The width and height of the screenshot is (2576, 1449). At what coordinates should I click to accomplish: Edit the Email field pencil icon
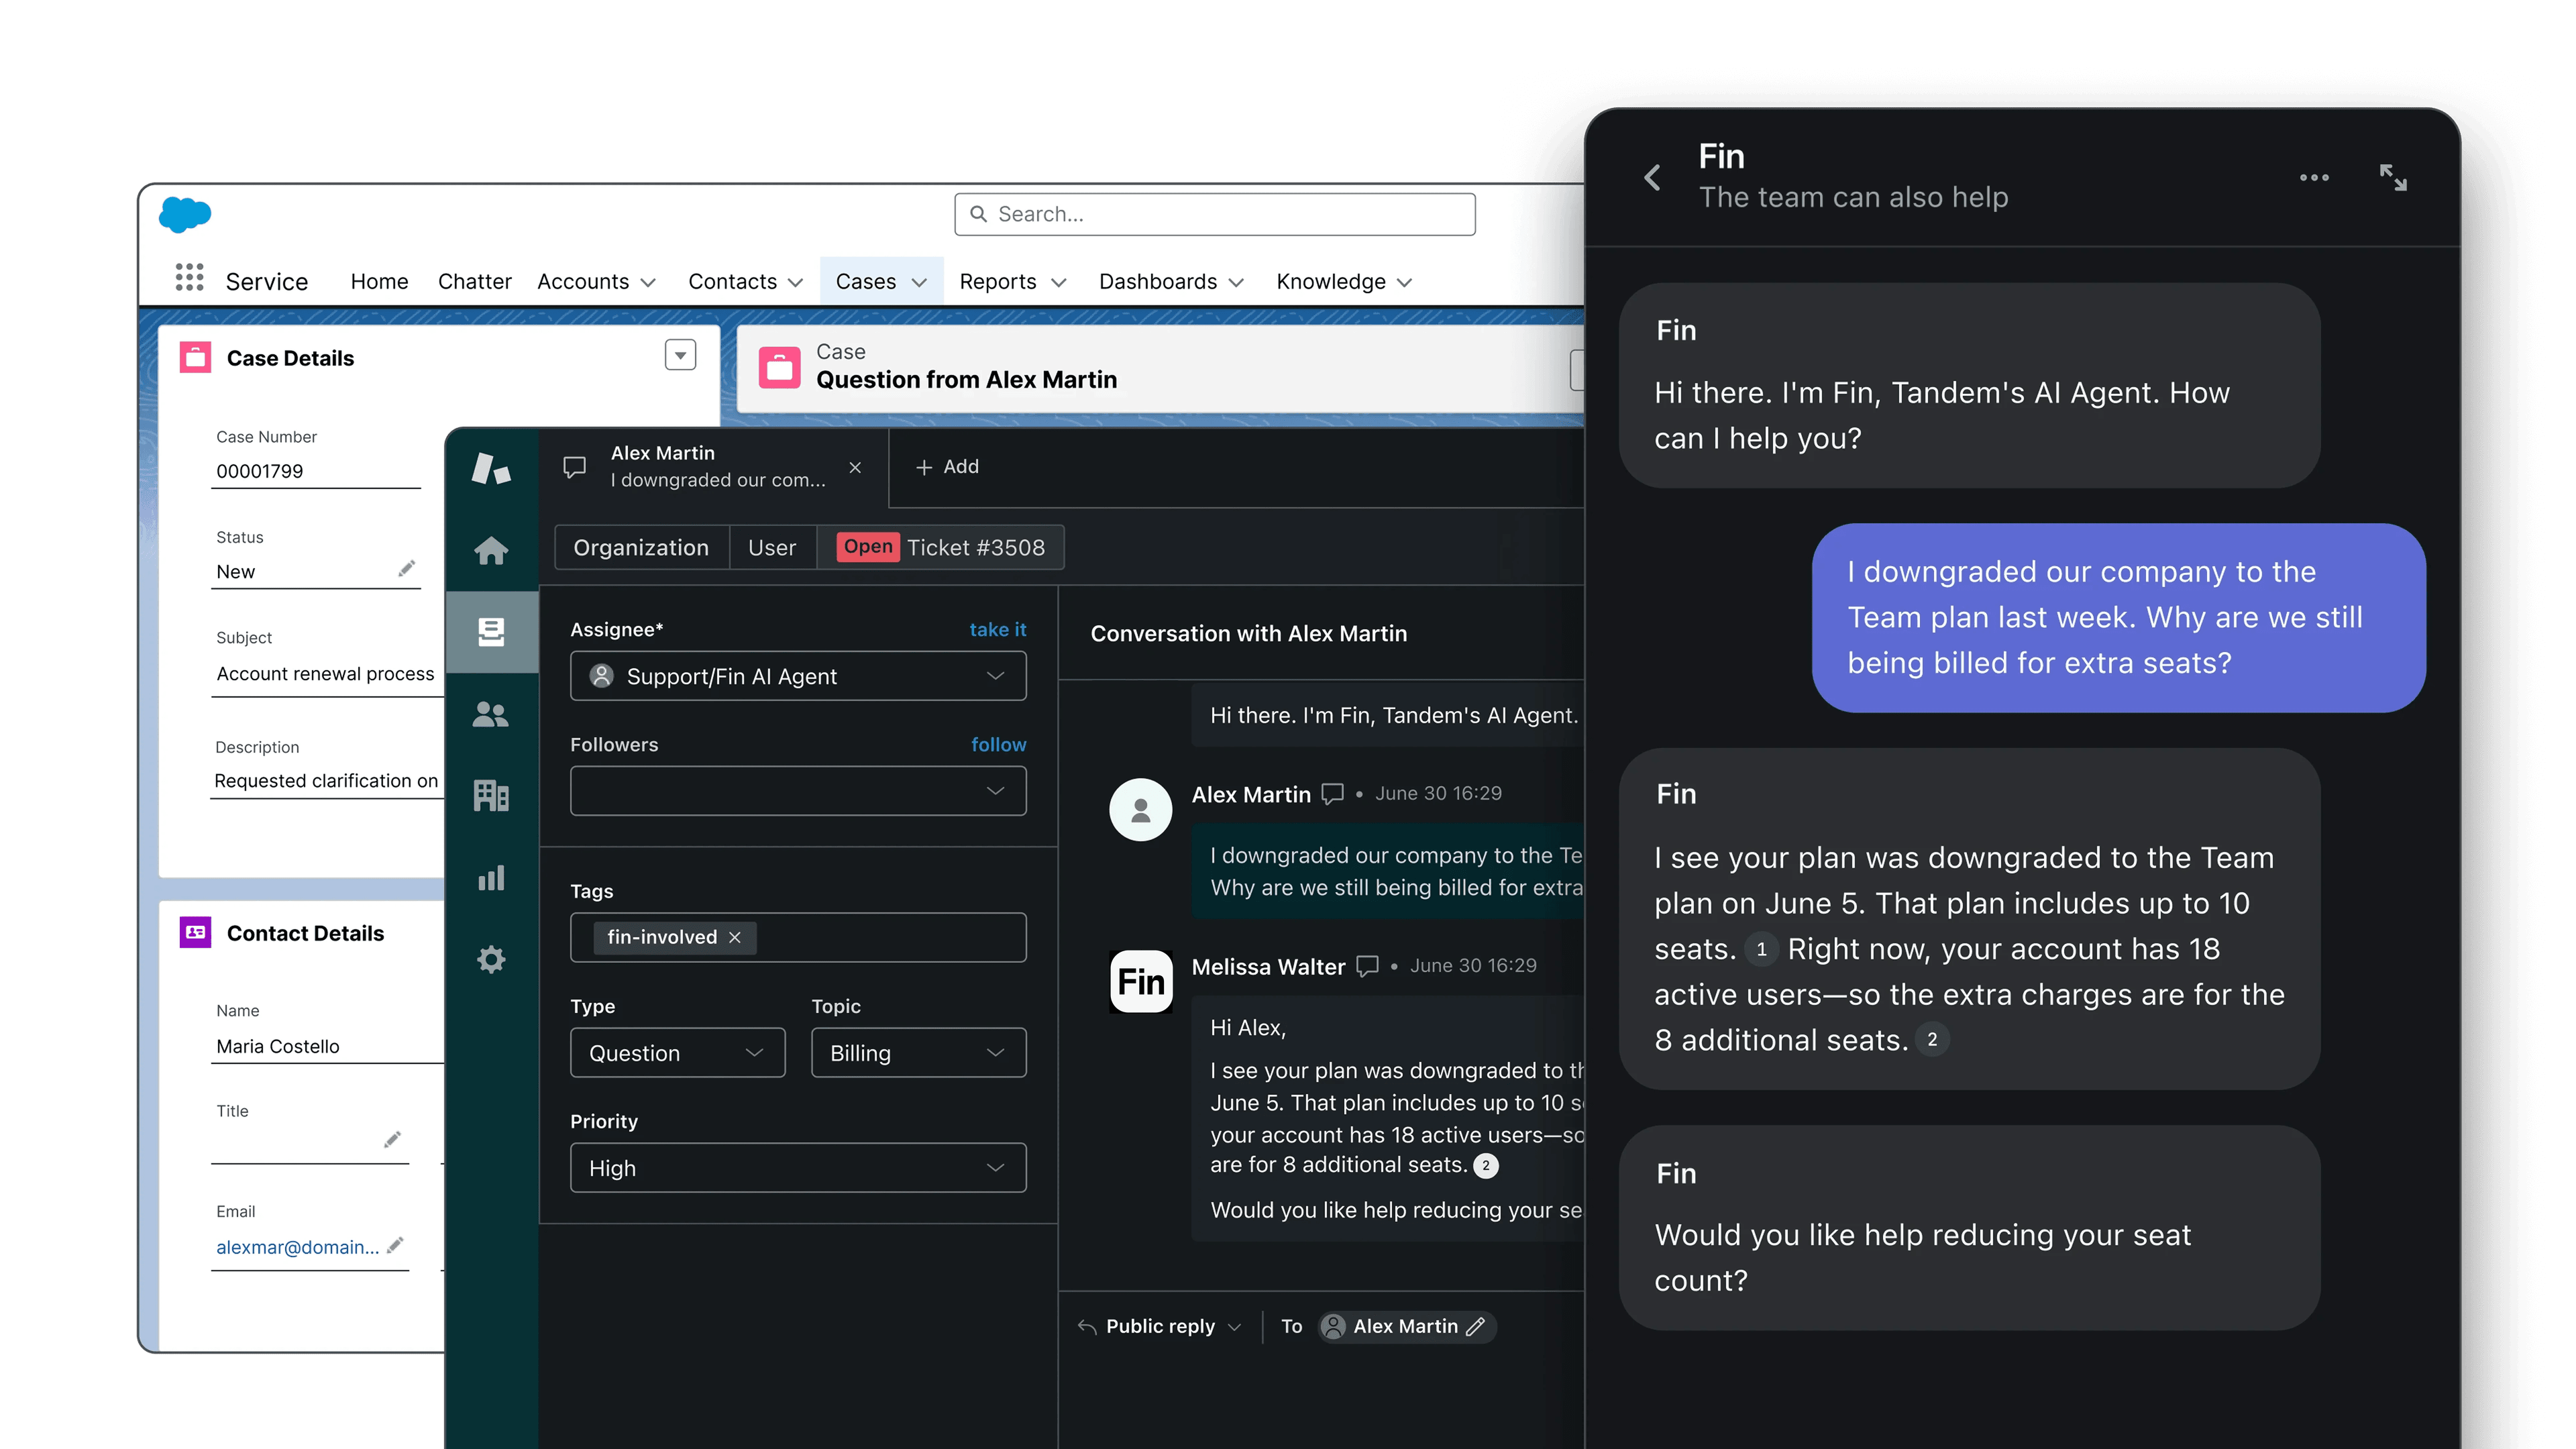395,1245
